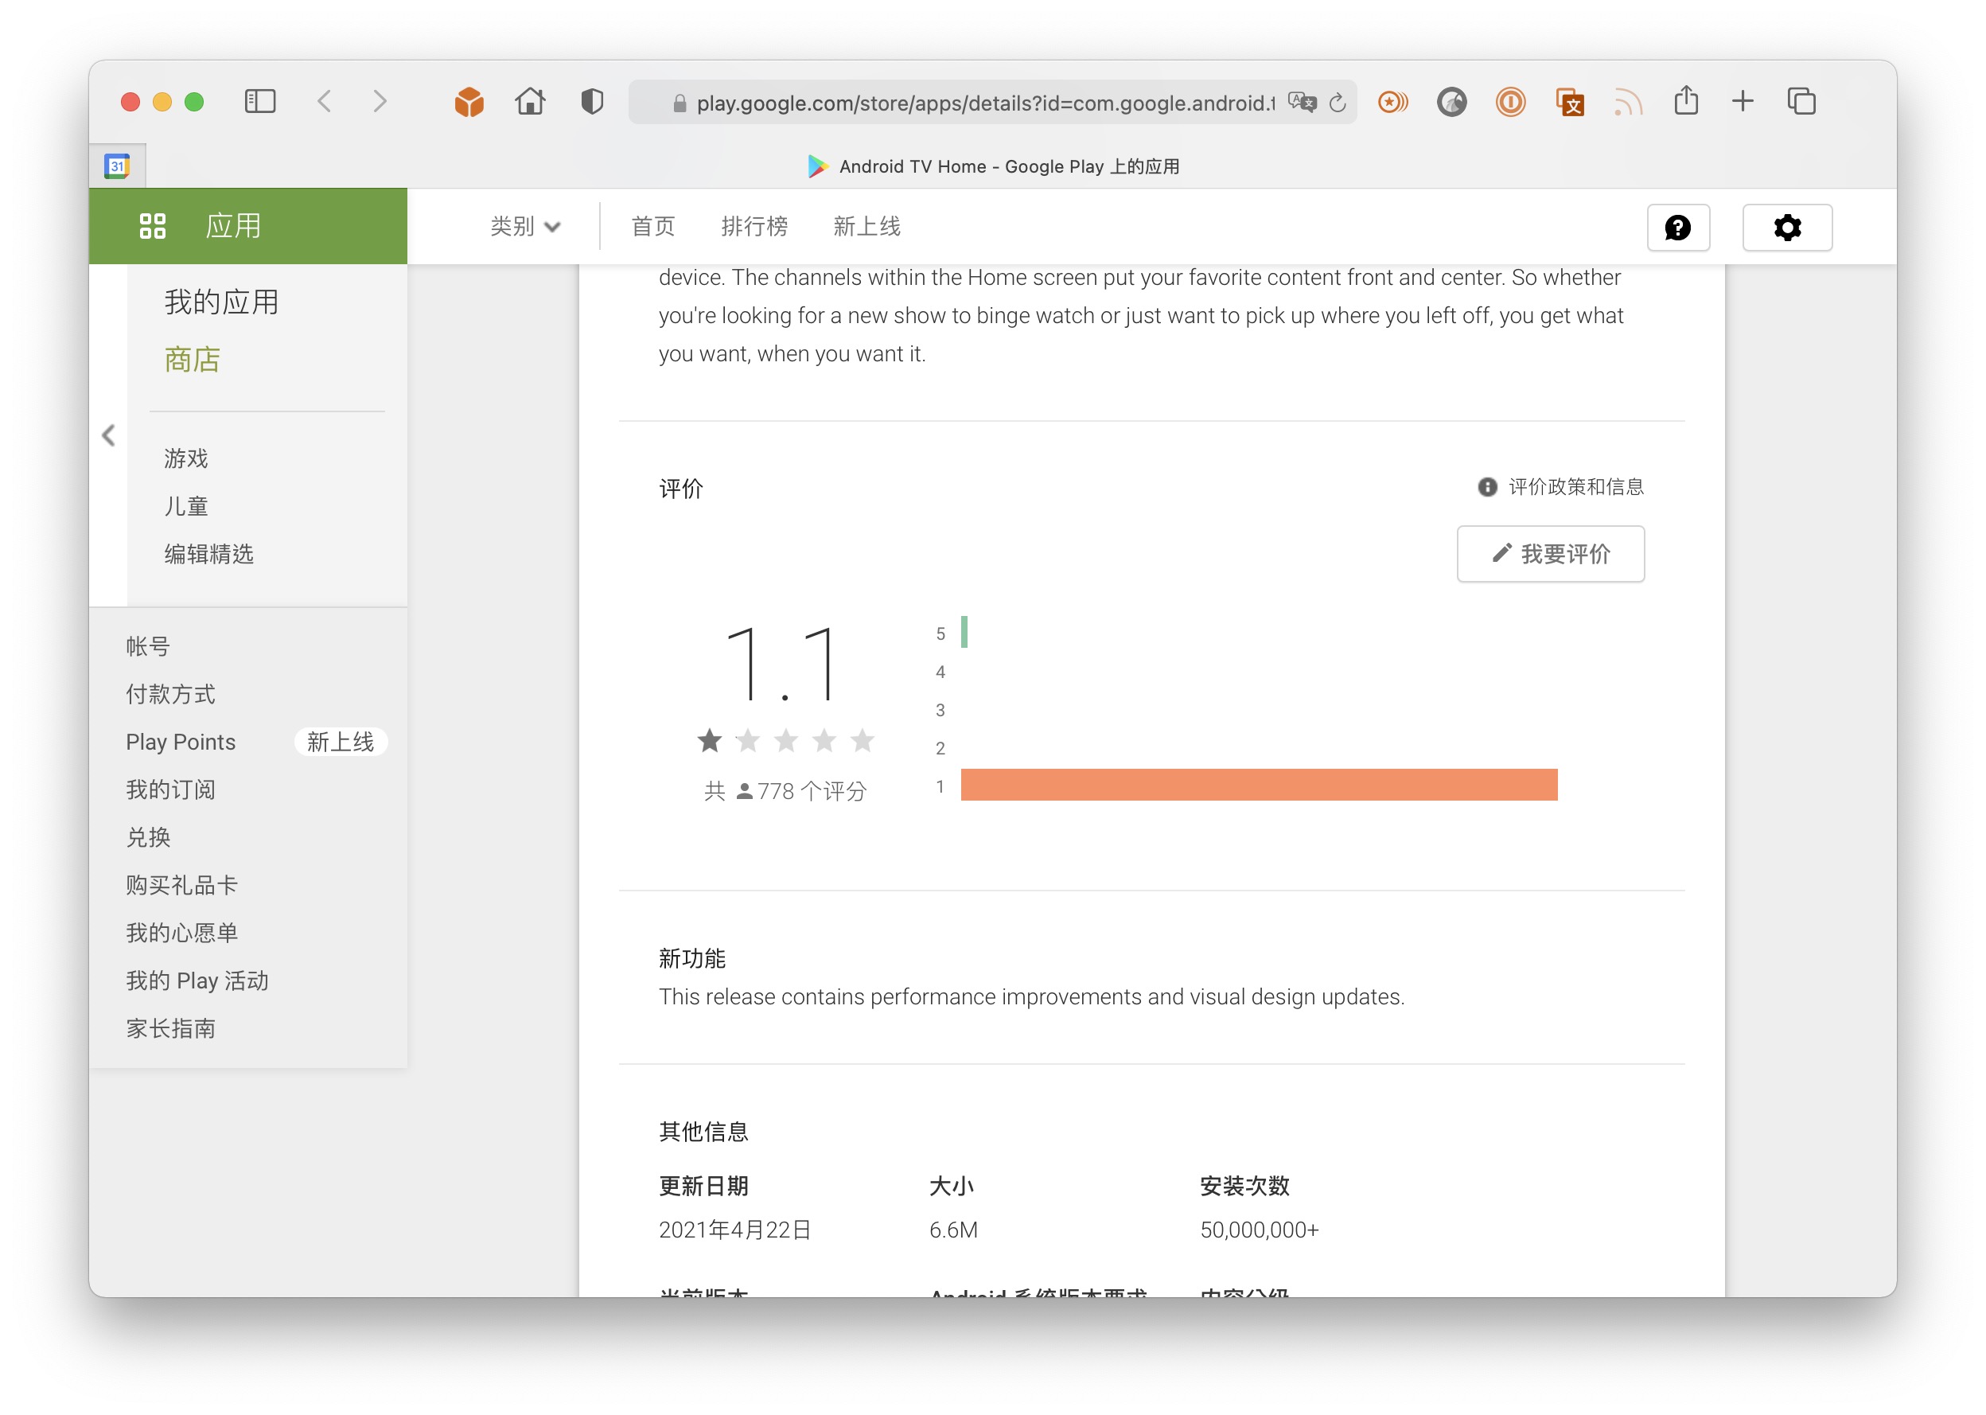Expand the 类别 categories dropdown

524,227
